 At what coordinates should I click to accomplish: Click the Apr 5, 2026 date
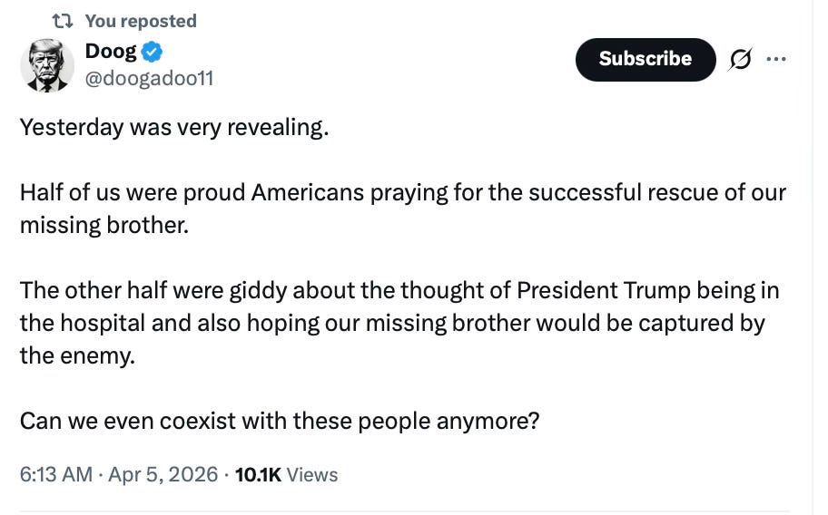coord(163,474)
